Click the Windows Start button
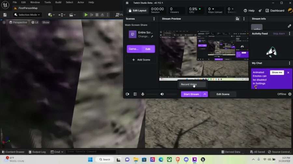The width and height of the screenshot is (293, 164). click(x=90, y=159)
